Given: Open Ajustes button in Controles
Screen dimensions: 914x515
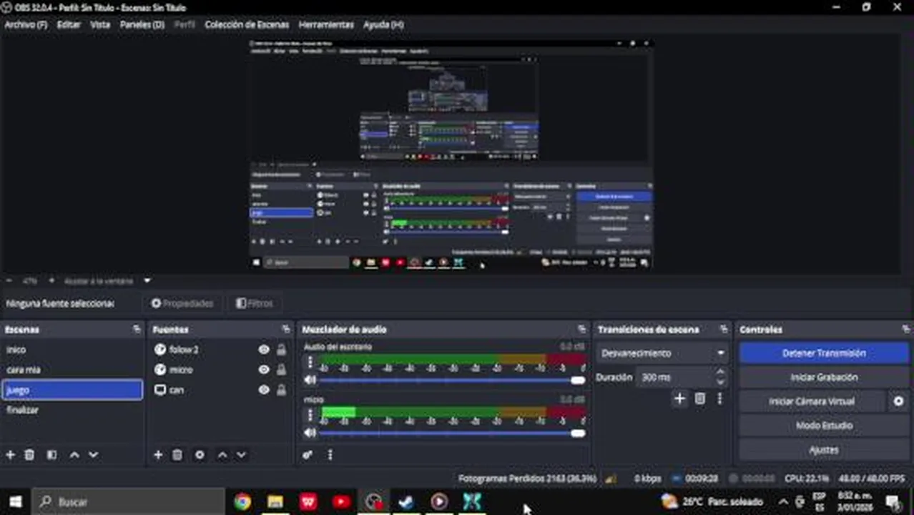Looking at the screenshot, I should (x=824, y=450).
